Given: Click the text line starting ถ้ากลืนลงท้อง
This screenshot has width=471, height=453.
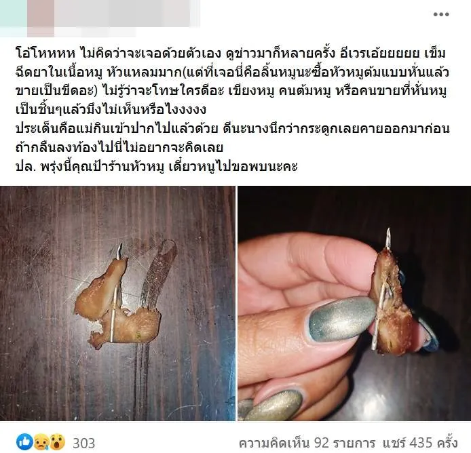Looking at the screenshot, I should tap(119, 147).
